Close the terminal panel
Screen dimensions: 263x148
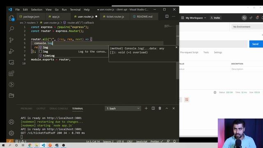pos(173,109)
